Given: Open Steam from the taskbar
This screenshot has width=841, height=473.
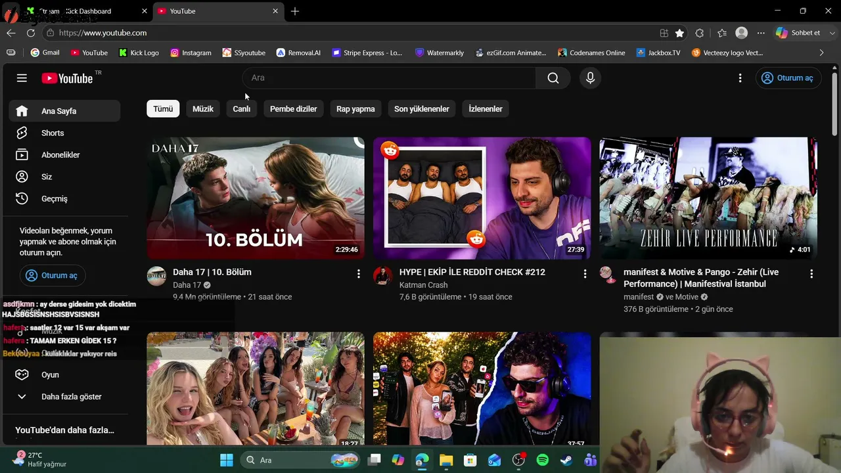Looking at the screenshot, I should point(566,460).
